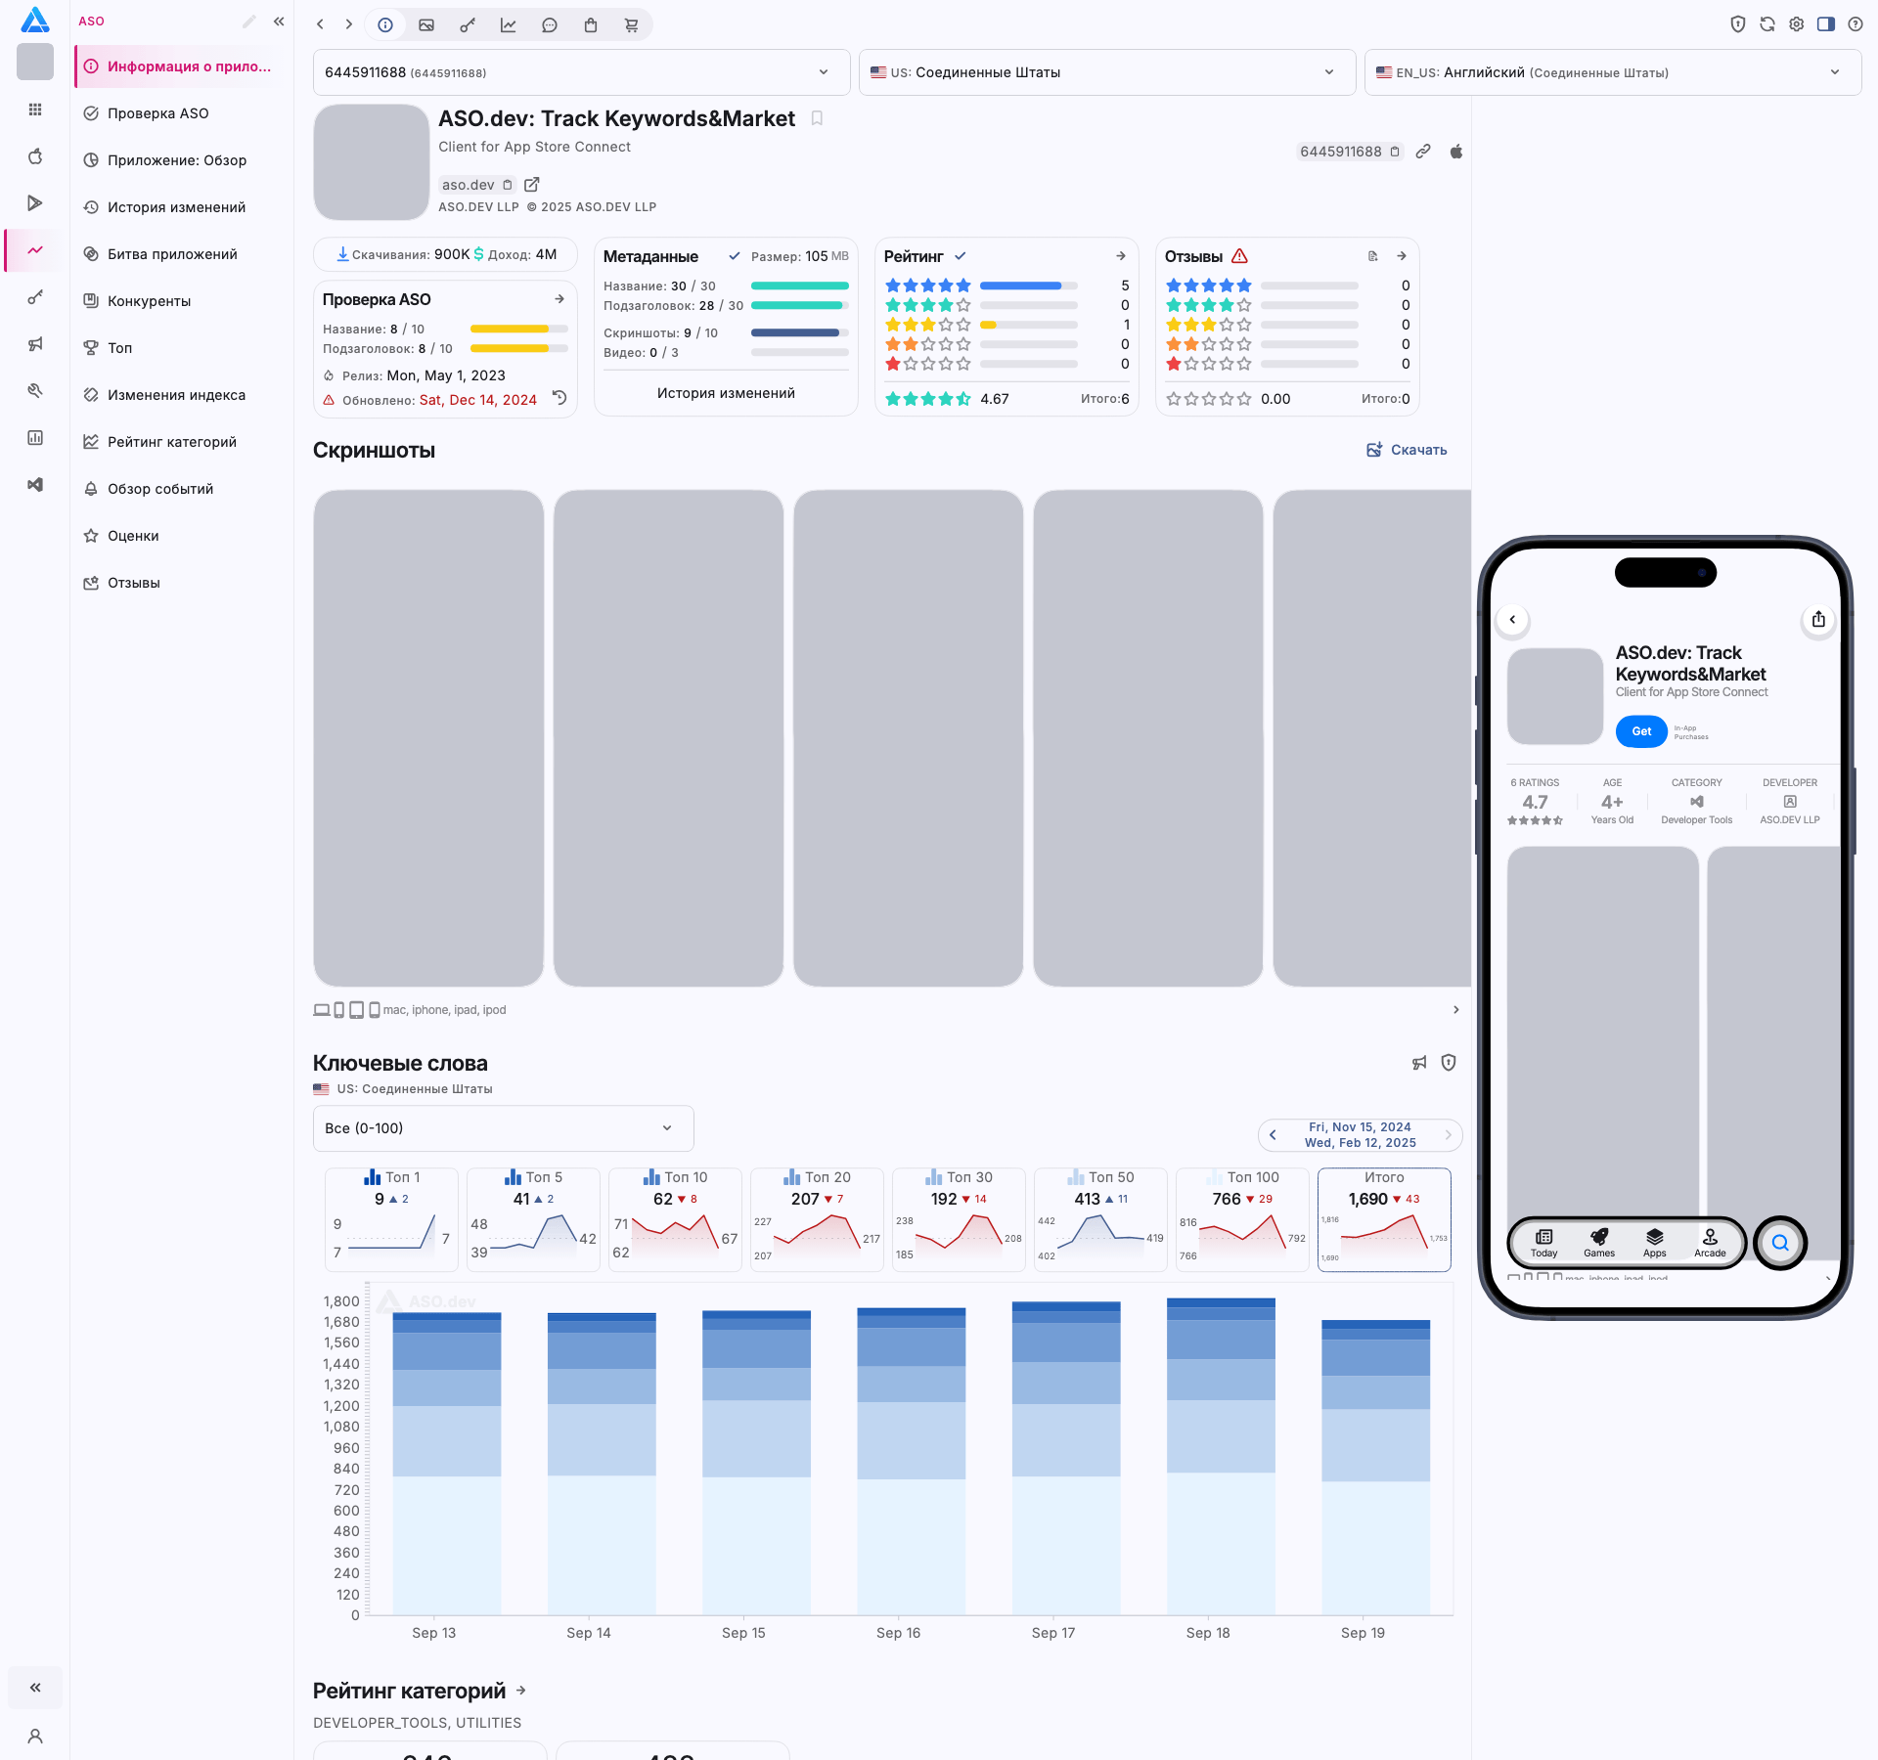This screenshot has width=1878, height=1760.
Task: Open the Все (0-100) keyword range dropdown
Action: 503,1128
